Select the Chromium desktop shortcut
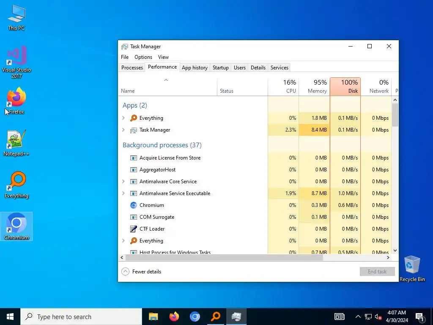 16,226
